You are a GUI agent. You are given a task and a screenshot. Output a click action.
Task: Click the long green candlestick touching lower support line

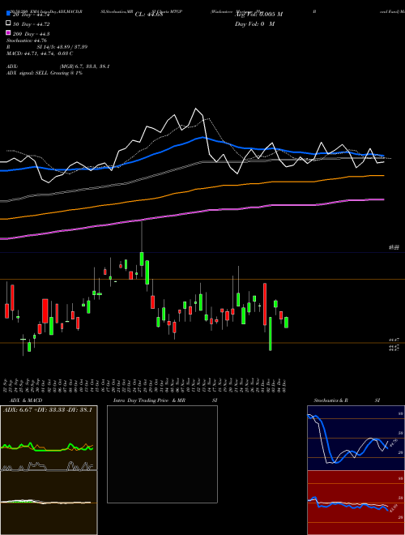pos(271,334)
